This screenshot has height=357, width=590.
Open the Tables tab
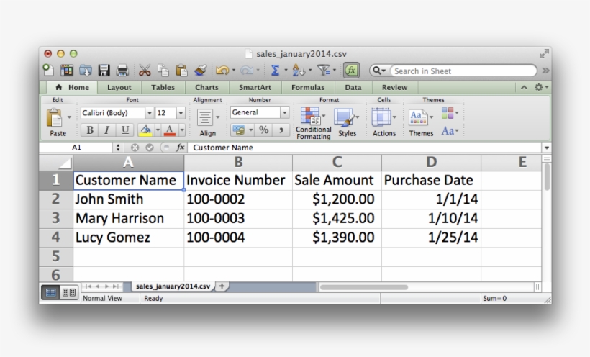click(x=163, y=87)
